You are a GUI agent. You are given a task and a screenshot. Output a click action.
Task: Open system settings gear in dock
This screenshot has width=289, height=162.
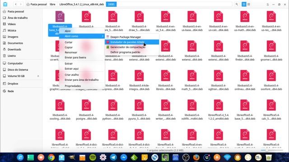[x=103, y=157]
